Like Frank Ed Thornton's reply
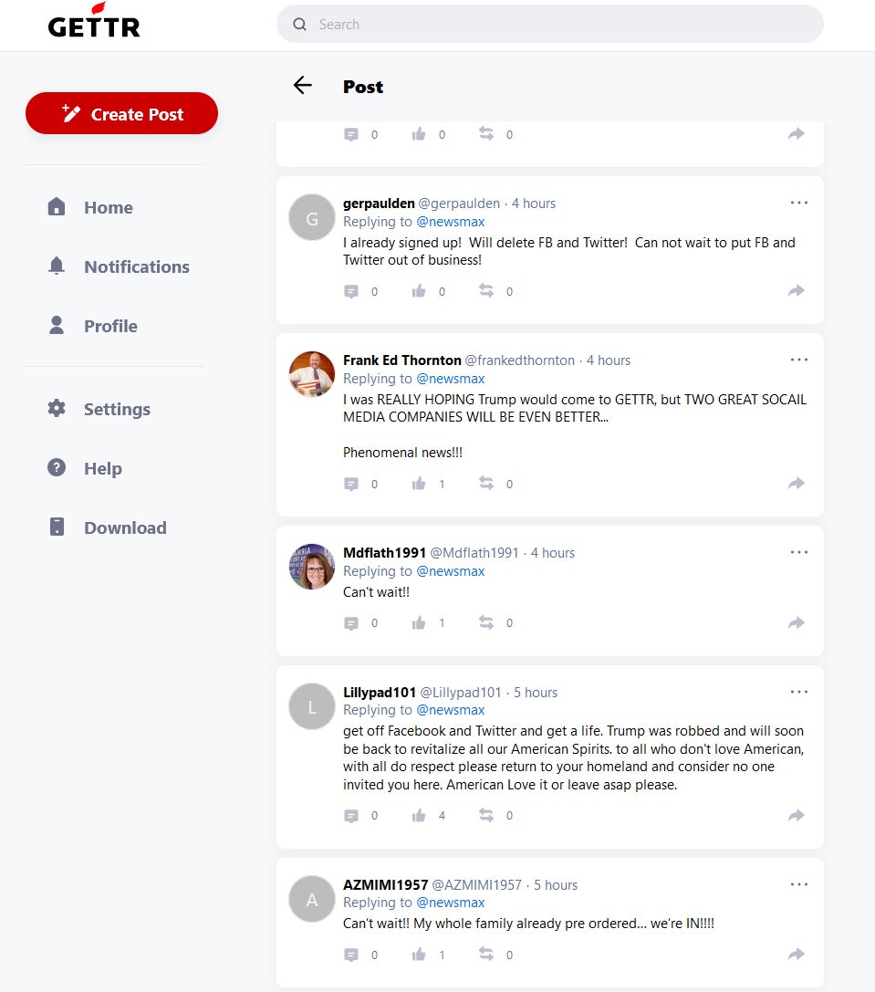Image resolution: width=875 pixels, height=992 pixels. 418,484
